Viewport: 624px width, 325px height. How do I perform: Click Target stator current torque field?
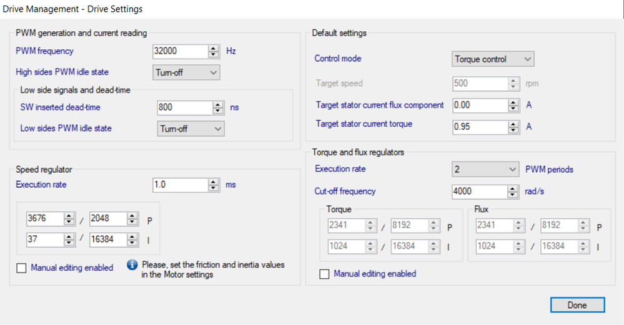pyautogui.click(x=480, y=127)
